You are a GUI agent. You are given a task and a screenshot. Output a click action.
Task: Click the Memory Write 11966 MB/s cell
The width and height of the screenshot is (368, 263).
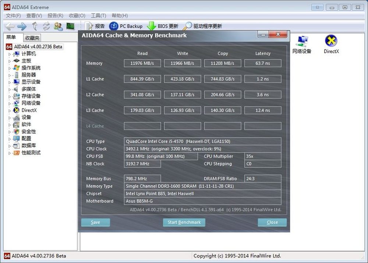click(x=183, y=63)
